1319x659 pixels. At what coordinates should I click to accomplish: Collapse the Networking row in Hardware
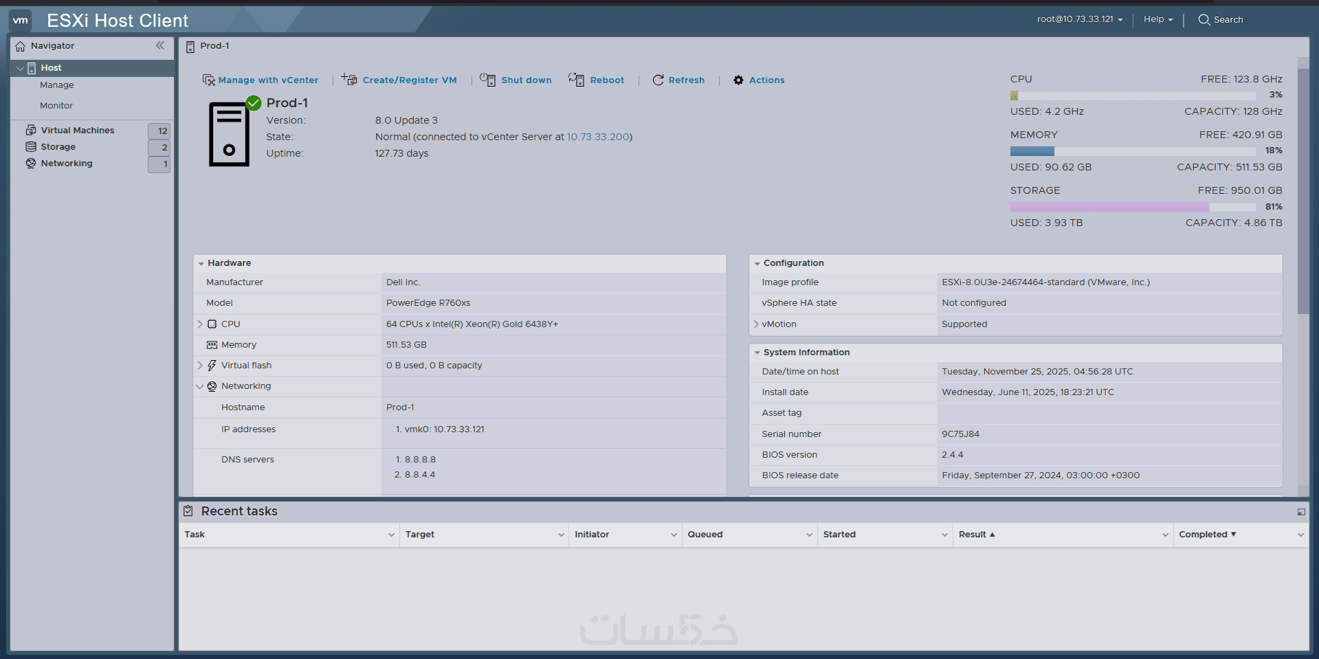pyautogui.click(x=200, y=386)
